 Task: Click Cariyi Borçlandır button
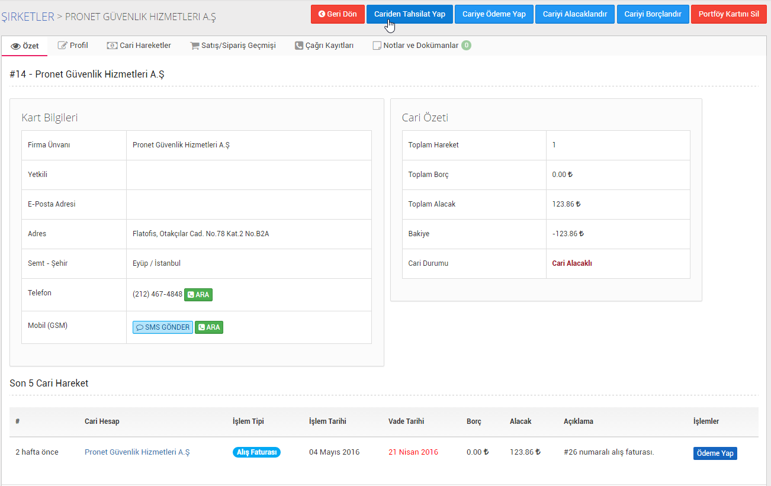click(x=653, y=14)
